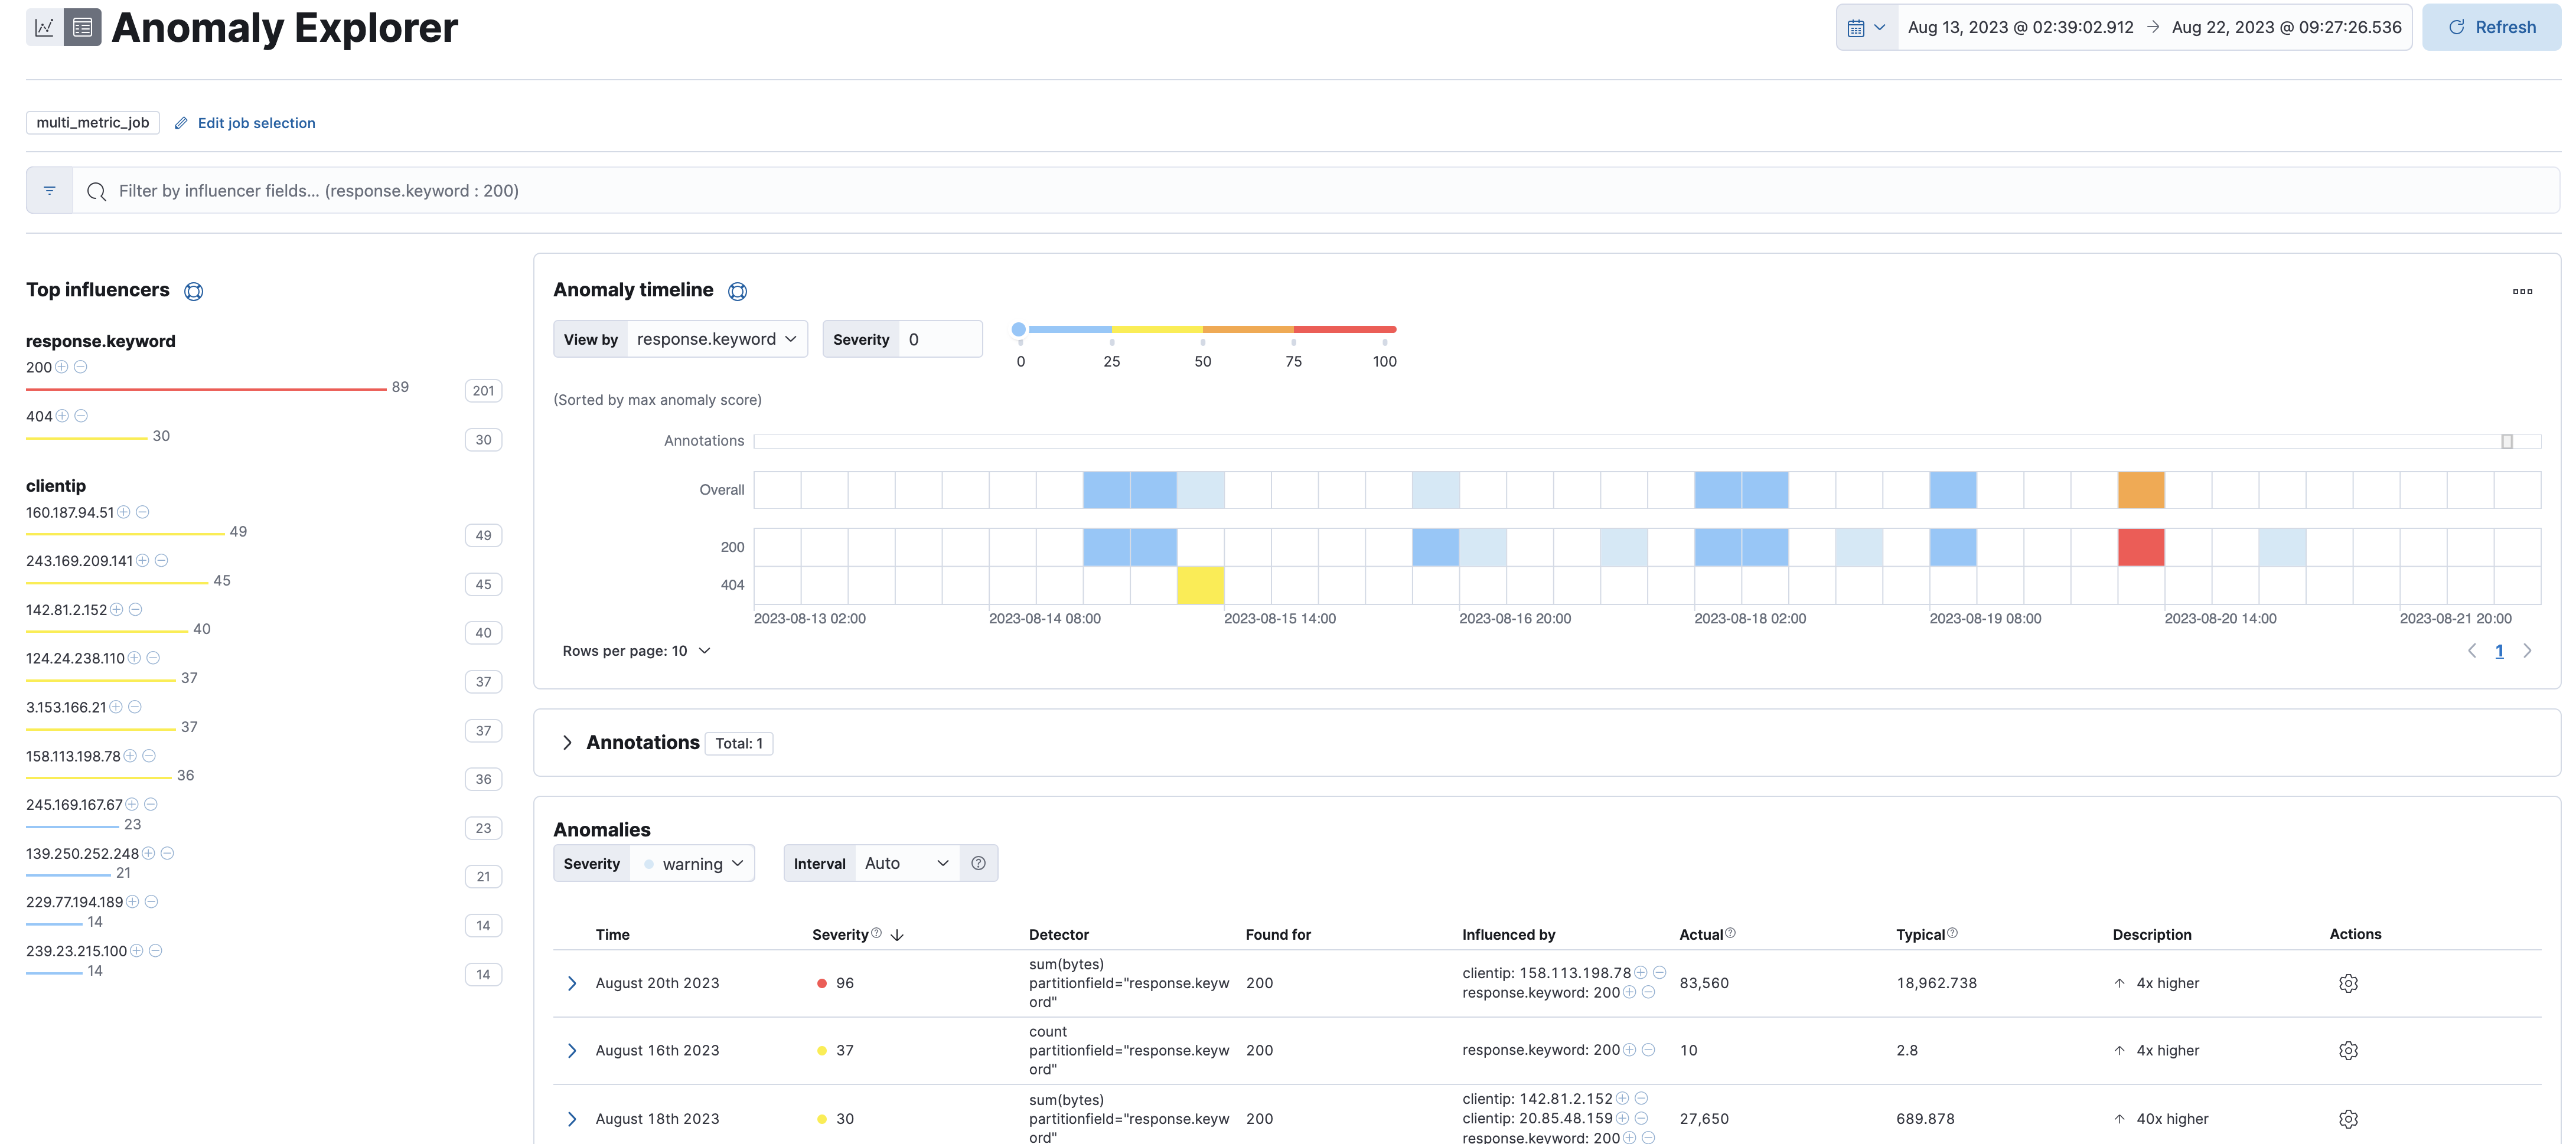Image resolution: width=2576 pixels, height=1144 pixels.
Task: Add filter for clientip 158.113.198.78 in table
Action: (x=1641, y=972)
